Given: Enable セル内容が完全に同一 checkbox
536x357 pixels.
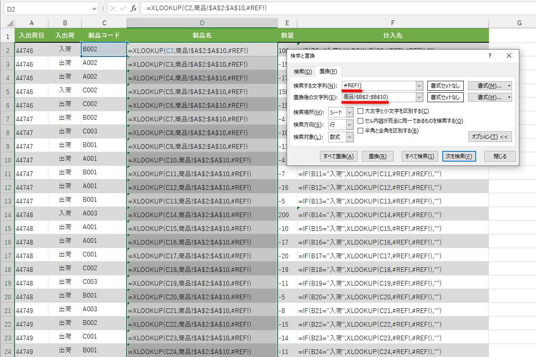Looking at the screenshot, I should (x=360, y=121).
